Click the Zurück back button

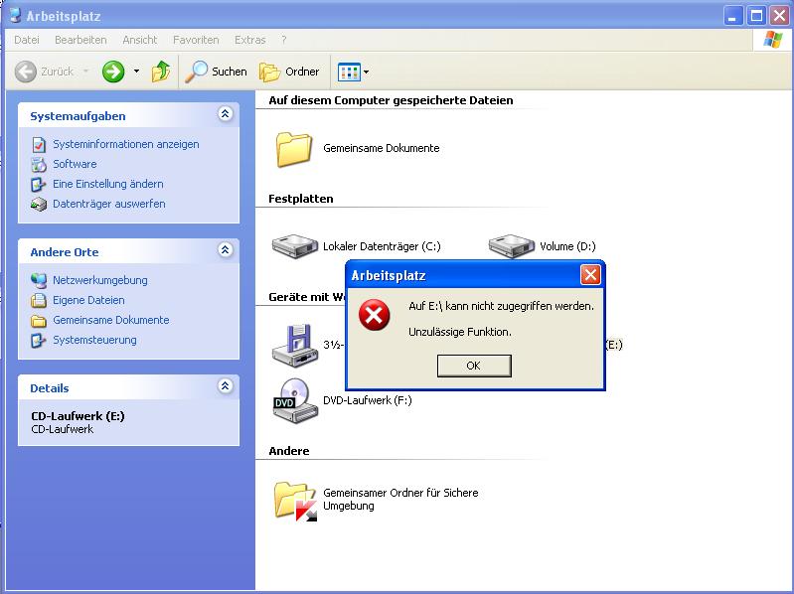pos(45,72)
